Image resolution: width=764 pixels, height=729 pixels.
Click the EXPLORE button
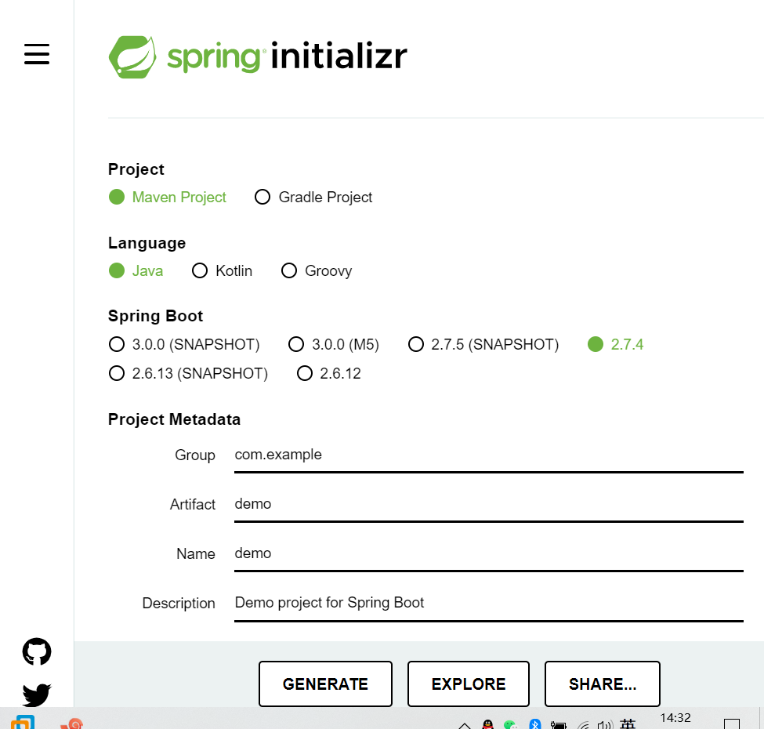[469, 684]
